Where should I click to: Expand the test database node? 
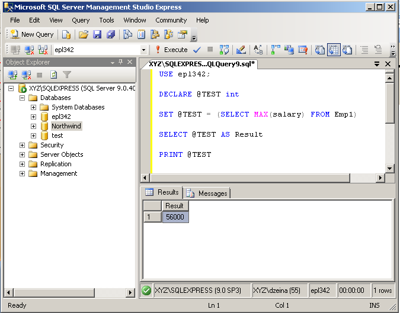(33, 135)
